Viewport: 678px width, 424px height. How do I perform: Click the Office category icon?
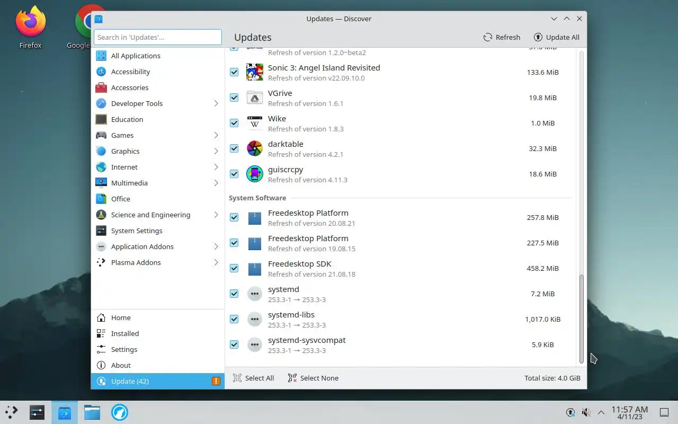pyautogui.click(x=101, y=199)
